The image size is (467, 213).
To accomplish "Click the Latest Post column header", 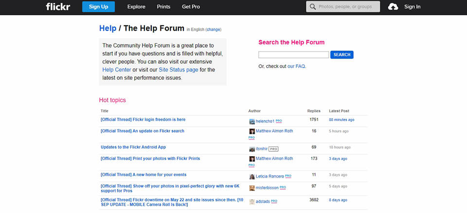I will pos(339,111).
